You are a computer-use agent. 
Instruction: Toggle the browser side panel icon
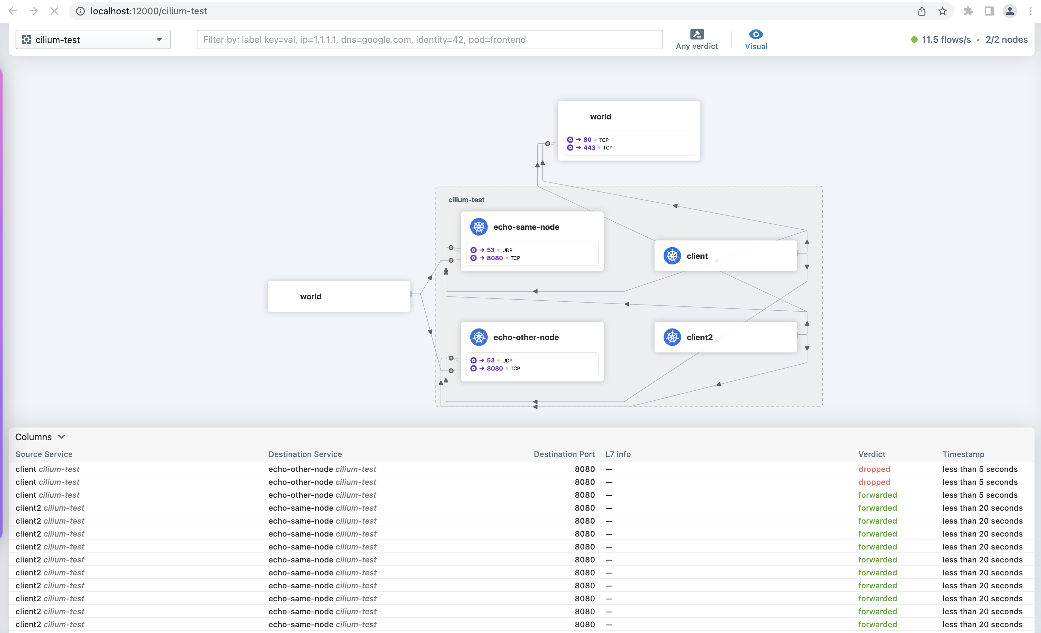coord(989,11)
